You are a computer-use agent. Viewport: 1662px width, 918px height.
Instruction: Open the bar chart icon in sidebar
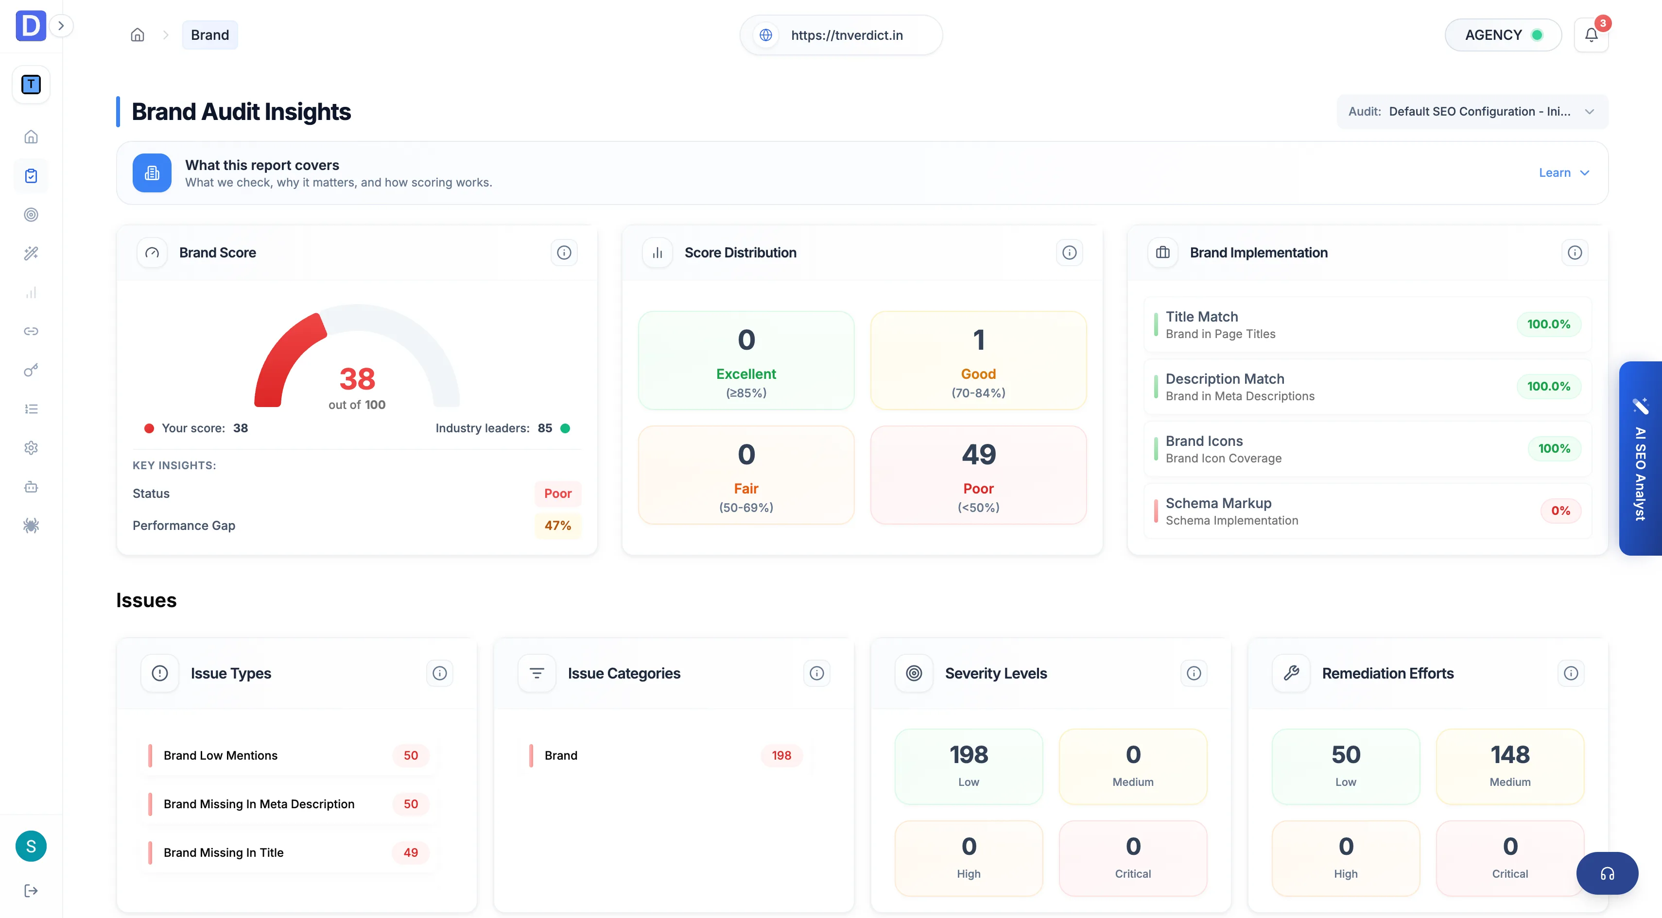[31, 293]
